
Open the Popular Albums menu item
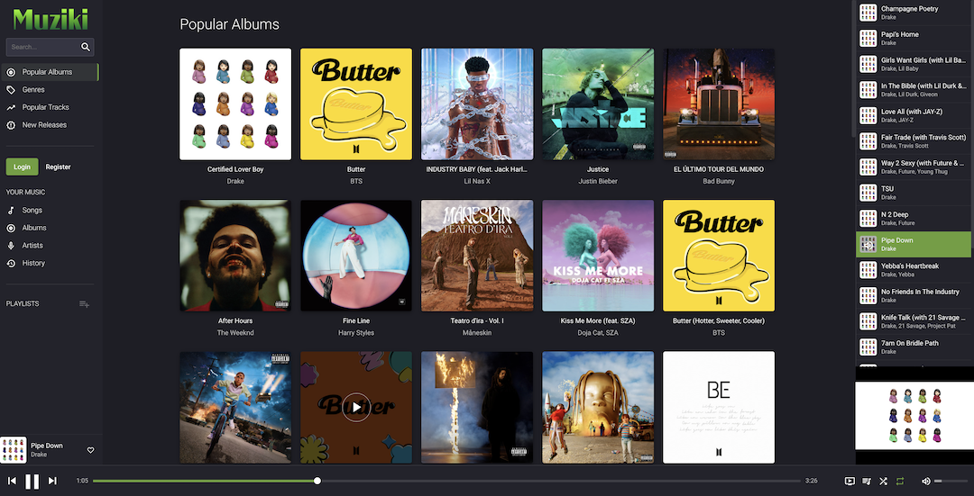(x=49, y=72)
